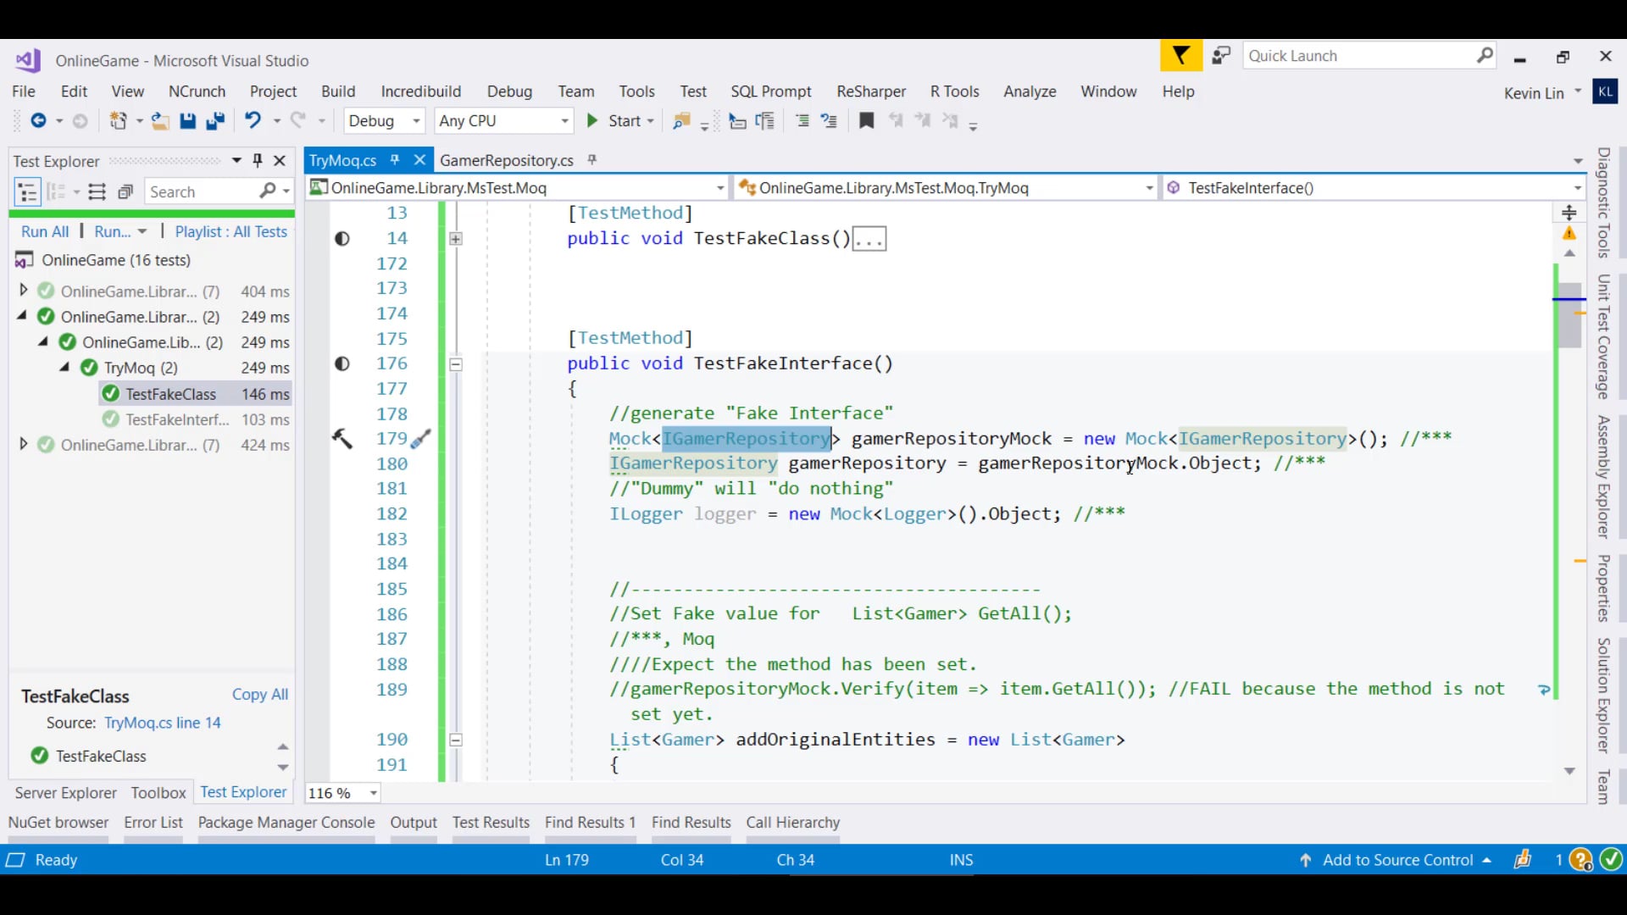The image size is (1627, 915).
Task: Switch to the GamerRepository.cs tab
Action: click(x=507, y=160)
